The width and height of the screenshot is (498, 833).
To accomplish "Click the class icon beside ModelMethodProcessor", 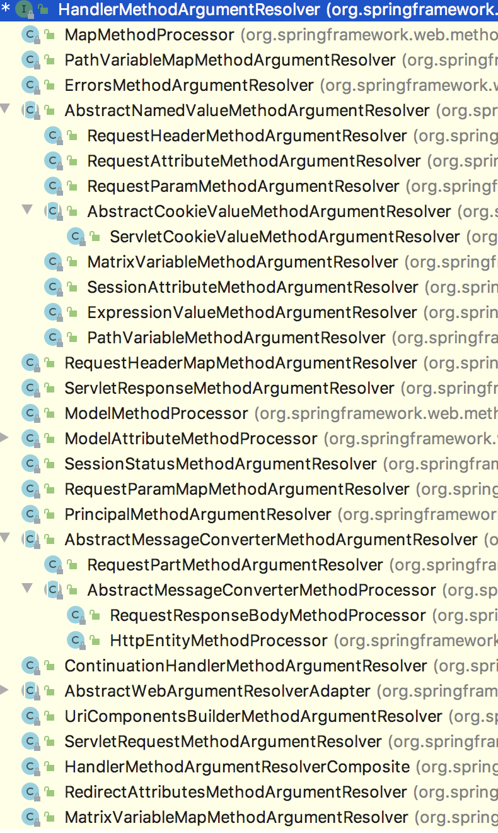I will coord(30,413).
